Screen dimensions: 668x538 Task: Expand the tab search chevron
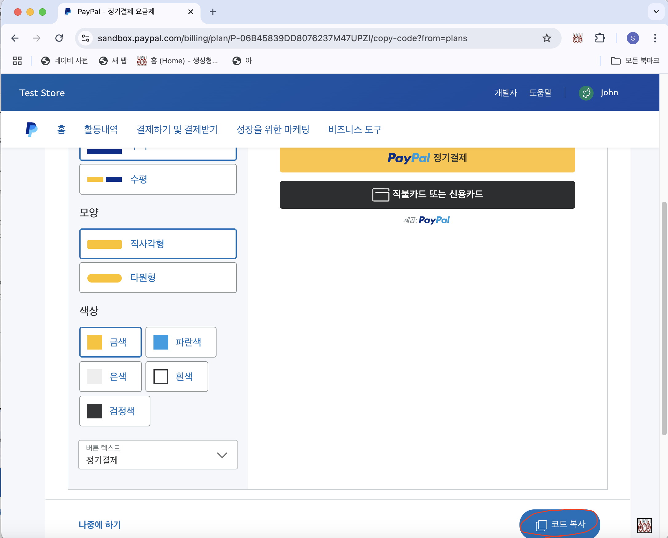pyautogui.click(x=656, y=12)
